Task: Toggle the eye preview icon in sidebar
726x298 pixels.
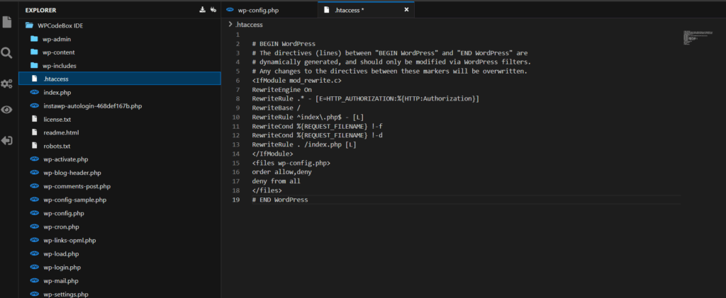Action: (x=6, y=110)
